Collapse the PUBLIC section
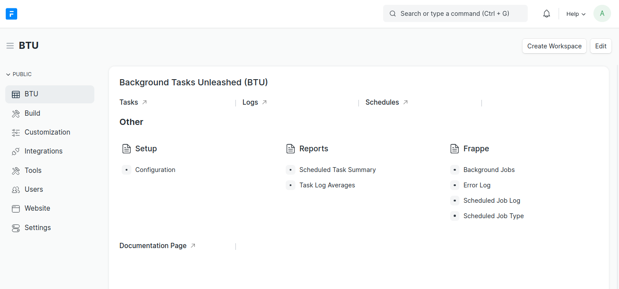 8,74
